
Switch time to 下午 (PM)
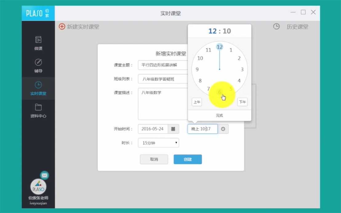(x=242, y=102)
